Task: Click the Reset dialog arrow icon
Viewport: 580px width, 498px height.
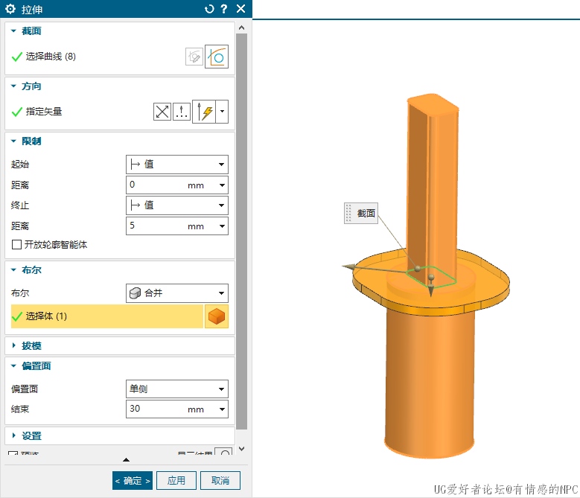Action: pyautogui.click(x=209, y=9)
